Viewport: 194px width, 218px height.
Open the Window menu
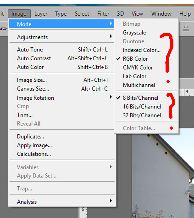click(x=161, y=14)
